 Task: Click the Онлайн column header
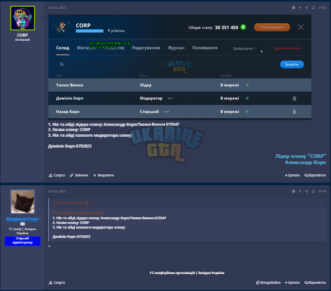click(x=226, y=75)
